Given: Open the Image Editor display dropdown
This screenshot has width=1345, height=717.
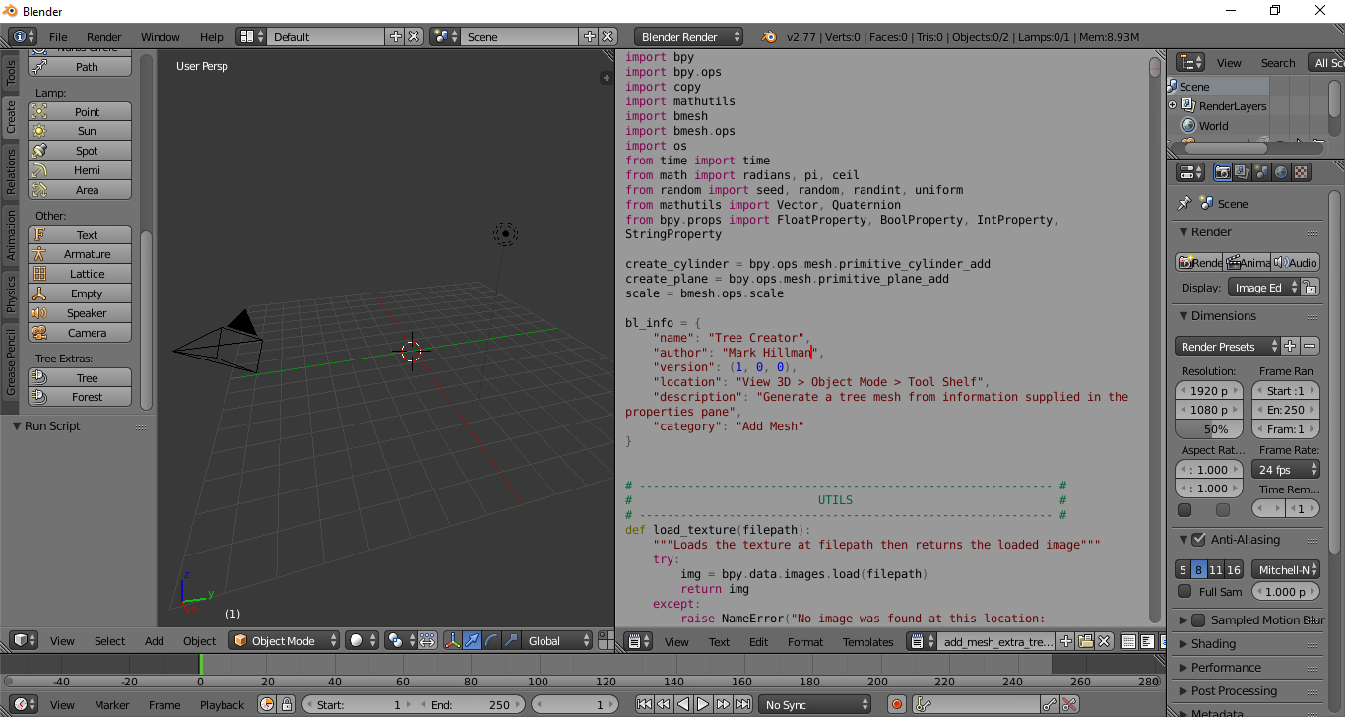Looking at the screenshot, I should [x=1263, y=288].
